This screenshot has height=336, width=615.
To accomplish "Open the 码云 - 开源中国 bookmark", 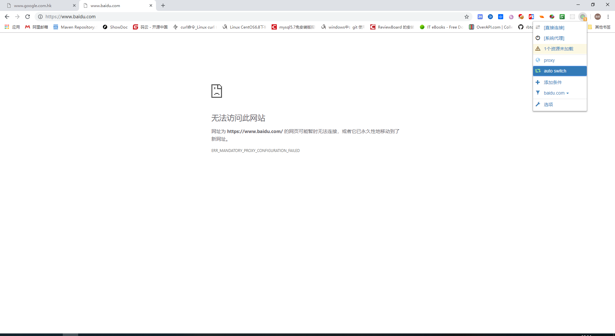I will [x=150, y=27].
